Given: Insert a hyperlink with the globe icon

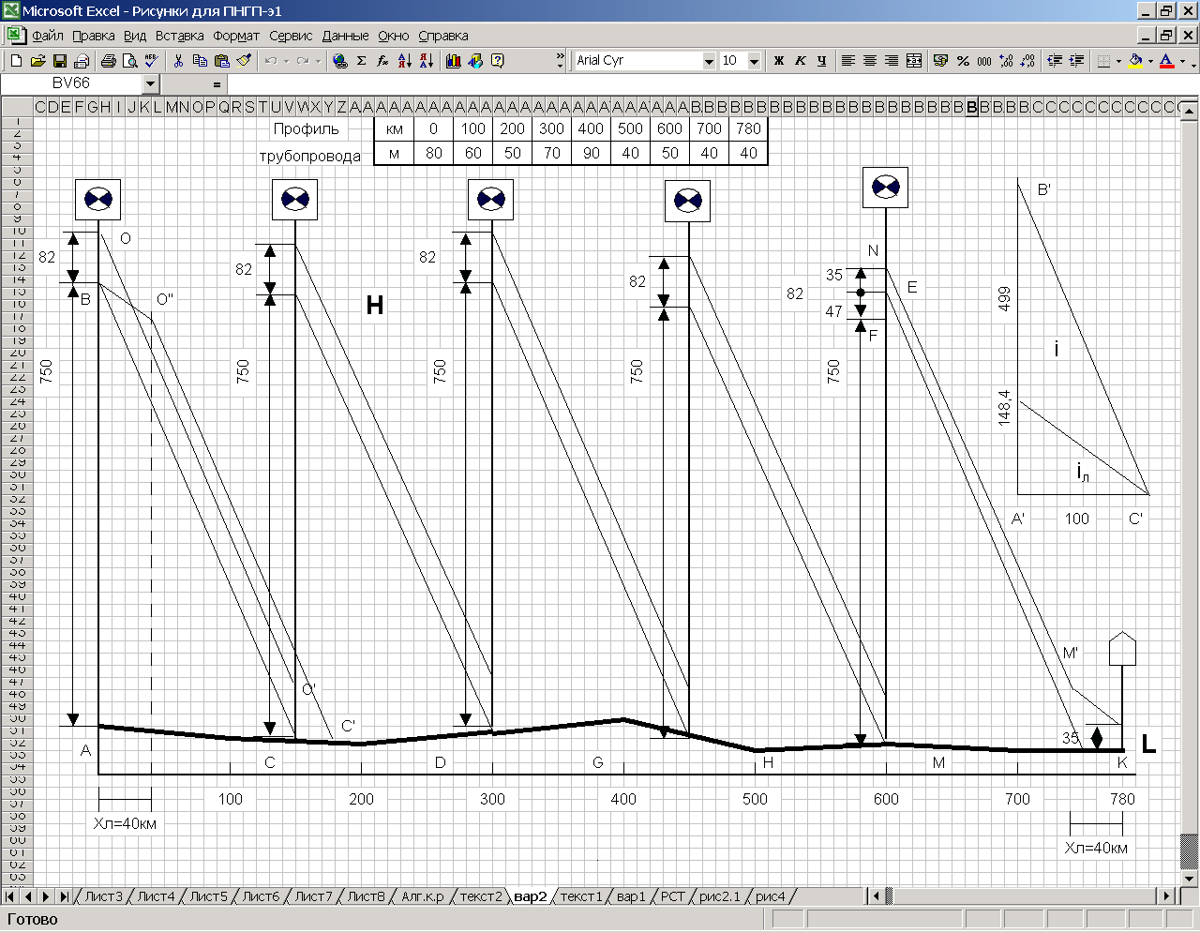Looking at the screenshot, I should pyautogui.click(x=339, y=61).
